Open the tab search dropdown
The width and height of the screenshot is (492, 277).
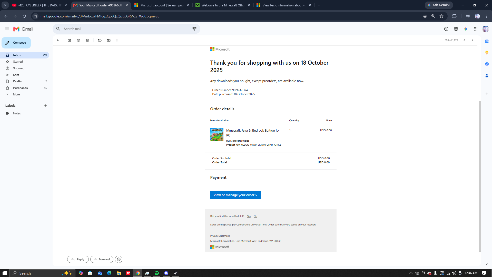5,5
